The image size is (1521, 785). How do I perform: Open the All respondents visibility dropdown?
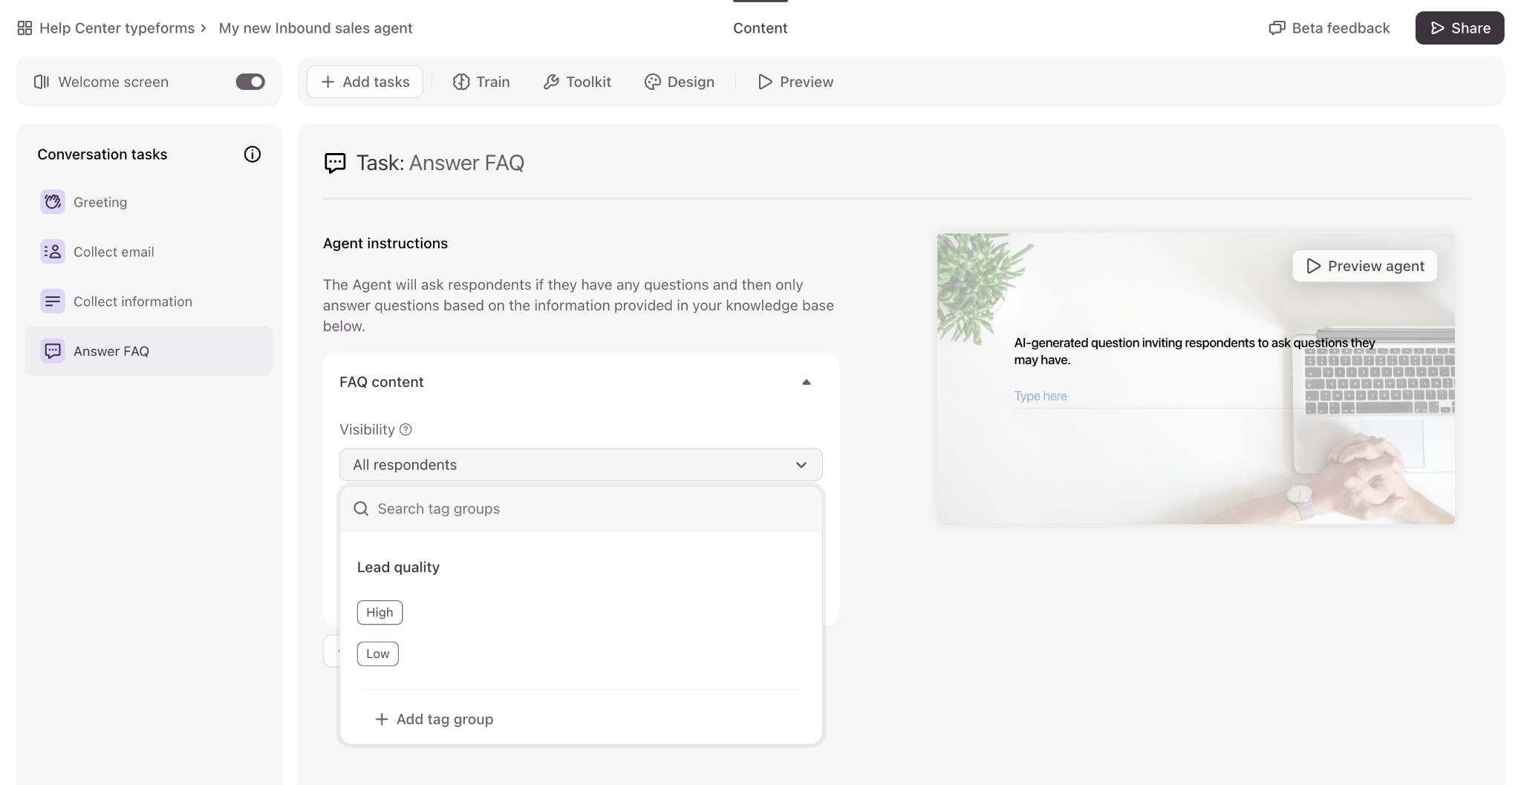coord(580,465)
